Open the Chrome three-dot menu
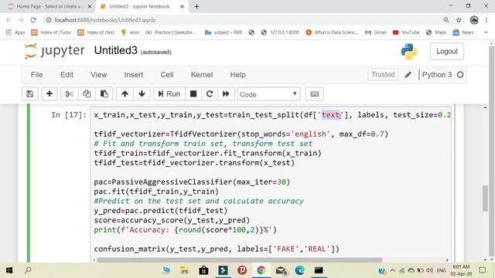 pos(486,20)
